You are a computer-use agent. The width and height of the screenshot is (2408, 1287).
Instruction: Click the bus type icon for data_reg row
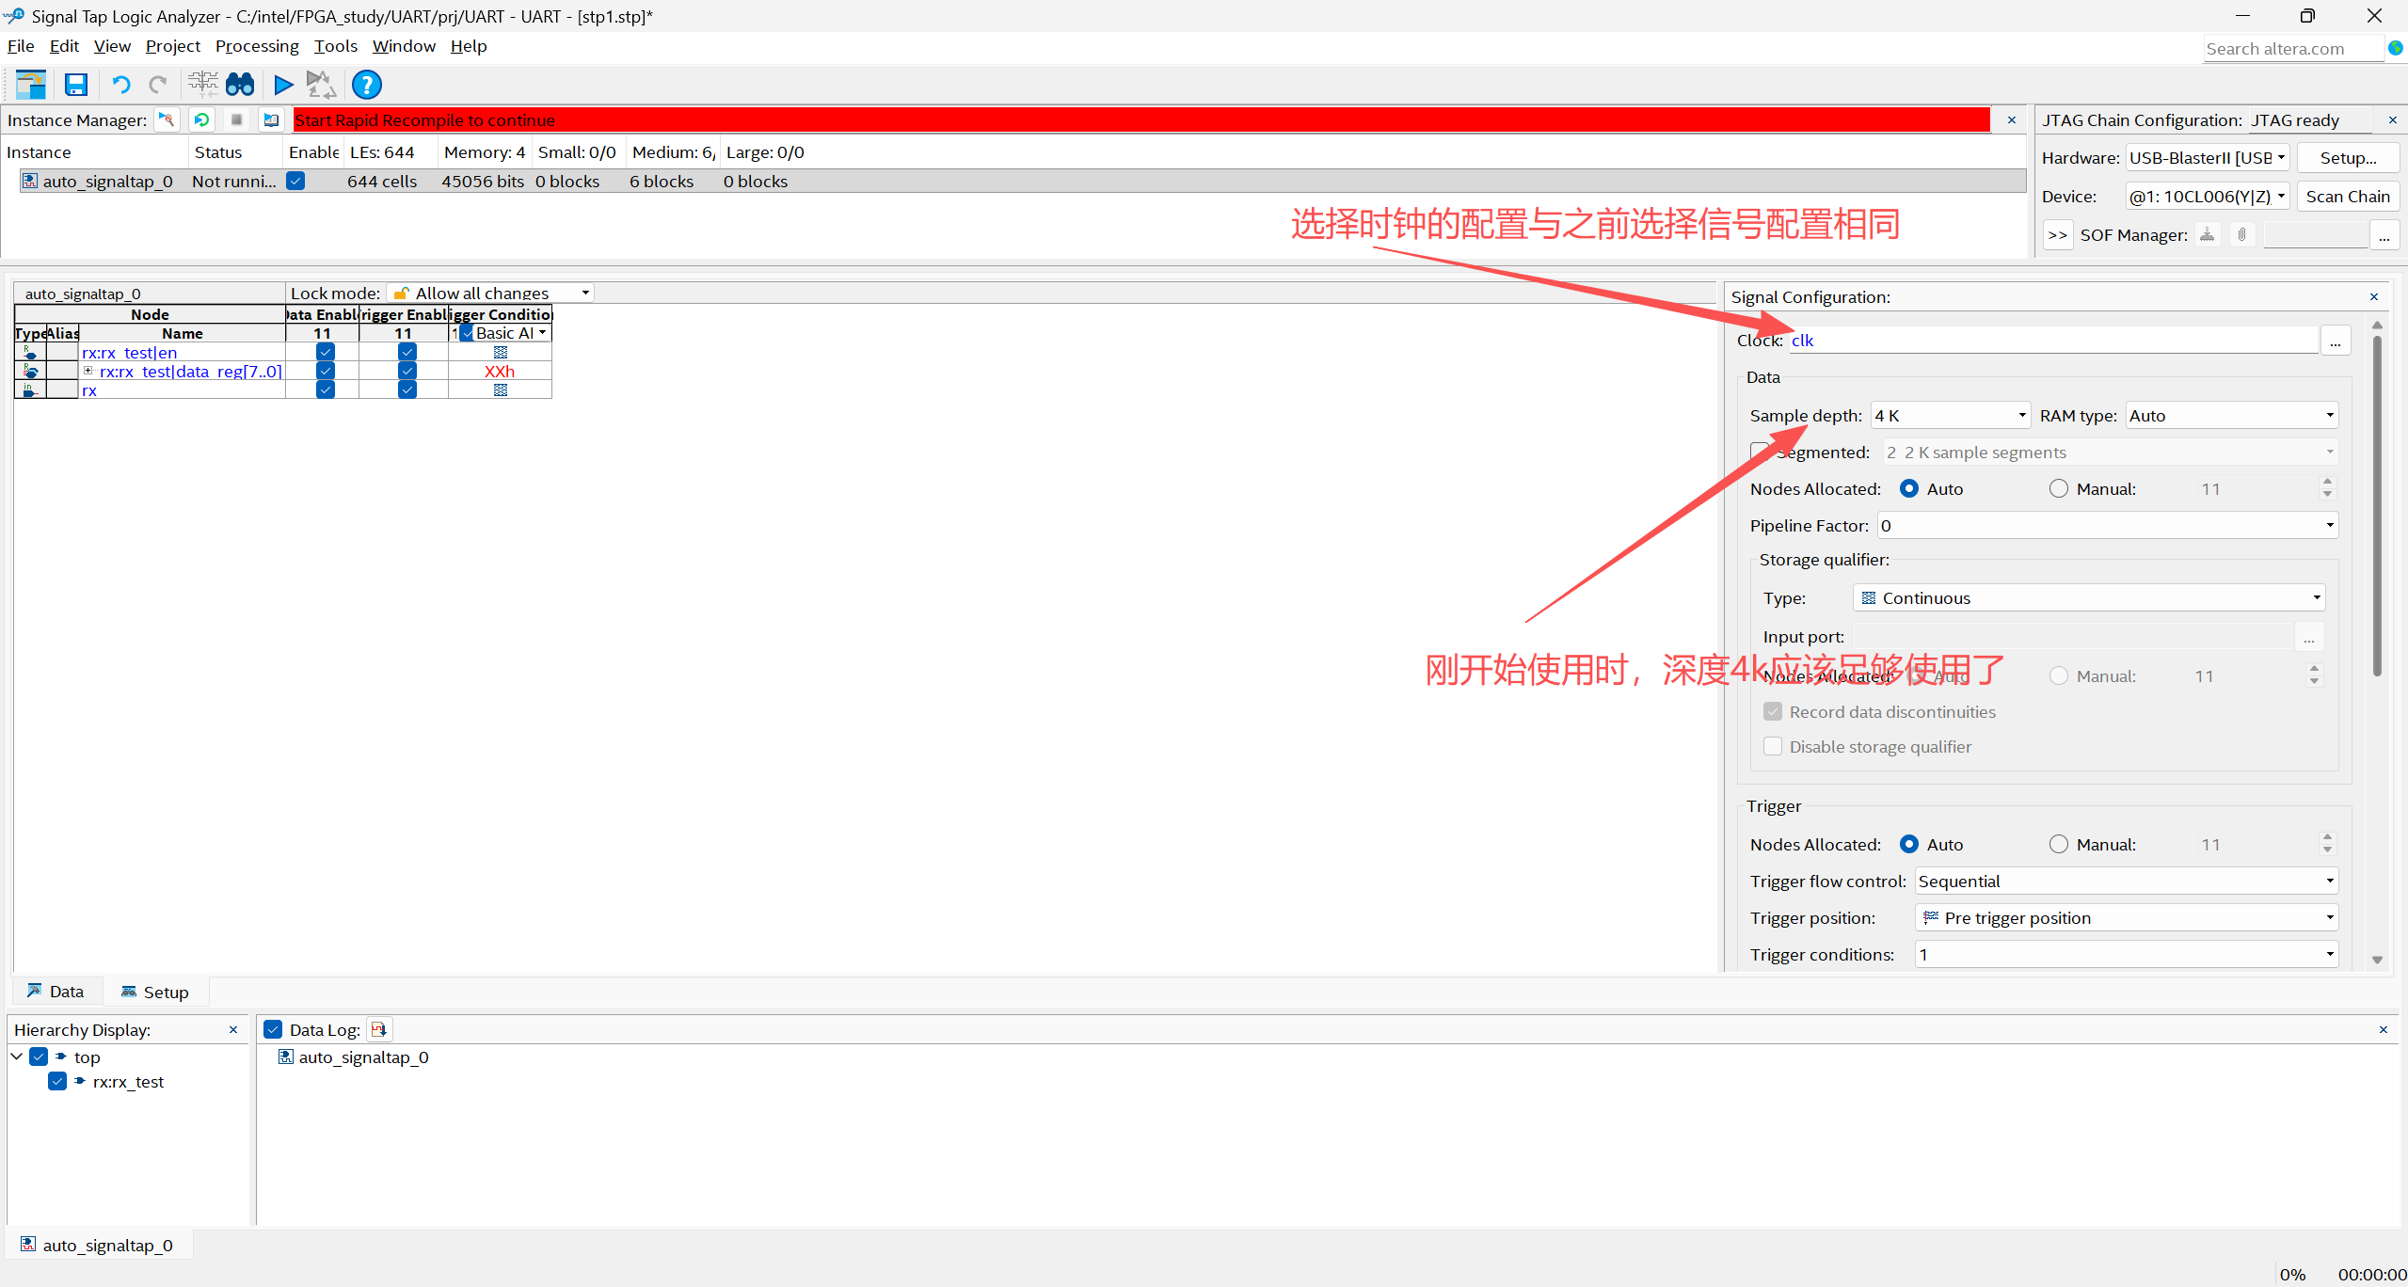[30, 371]
